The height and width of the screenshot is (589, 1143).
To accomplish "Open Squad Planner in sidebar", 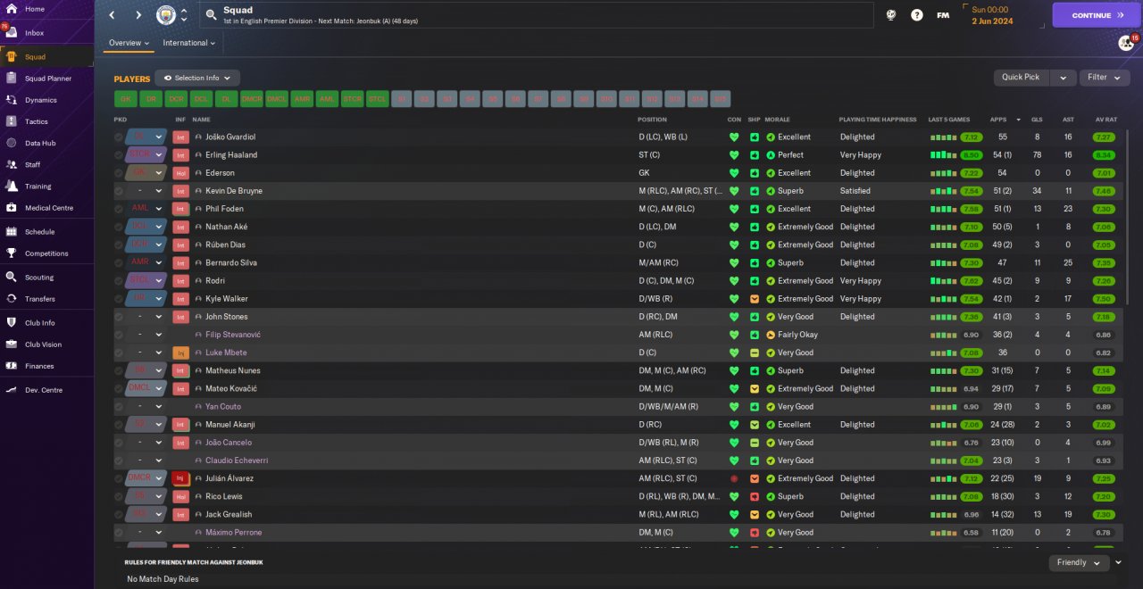I will [x=46, y=79].
